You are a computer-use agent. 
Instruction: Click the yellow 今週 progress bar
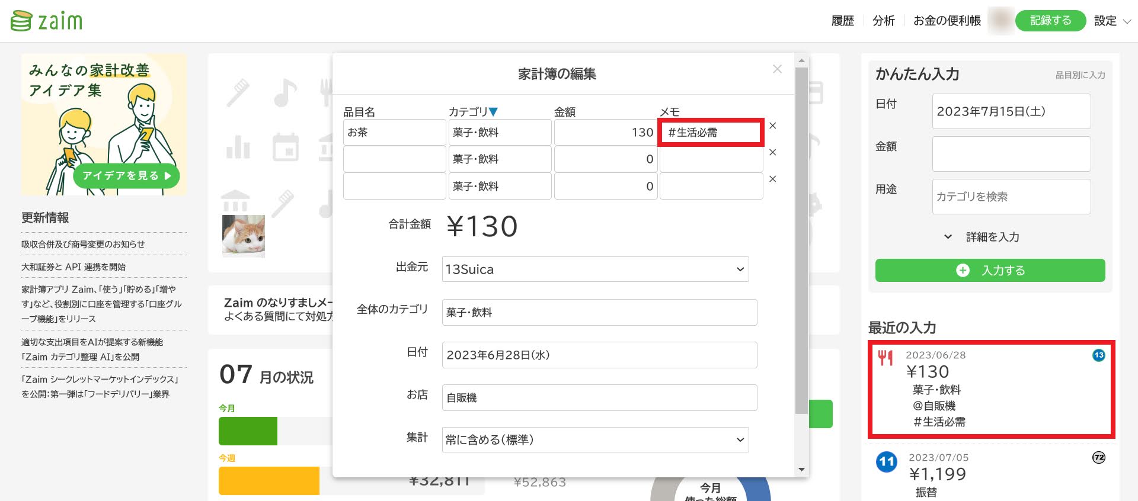[269, 480]
